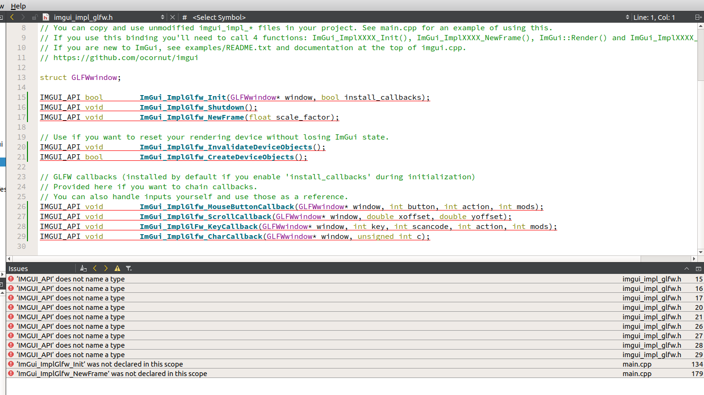The image size is (704, 395).
Task: Open the document selector dropdown arrows
Action: pyautogui.click(x=163, y=17)
